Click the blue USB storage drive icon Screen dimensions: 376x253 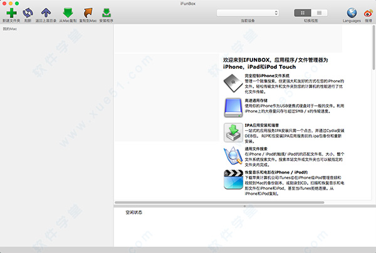(233, 108)
